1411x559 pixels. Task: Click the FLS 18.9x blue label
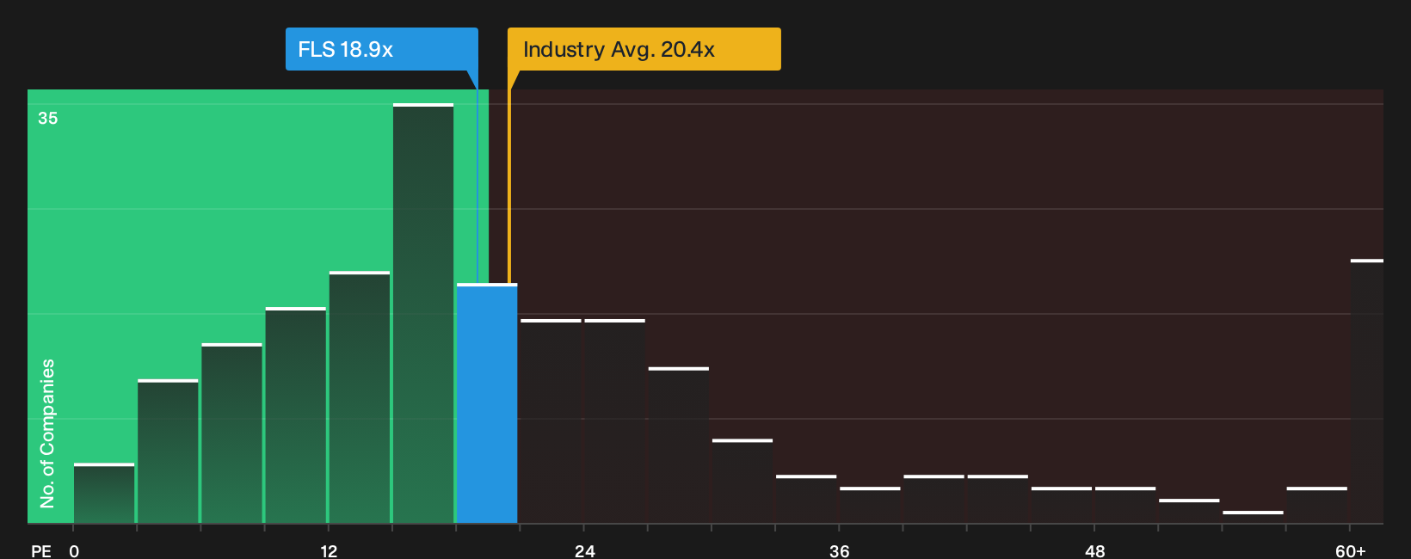coord(381,49)
